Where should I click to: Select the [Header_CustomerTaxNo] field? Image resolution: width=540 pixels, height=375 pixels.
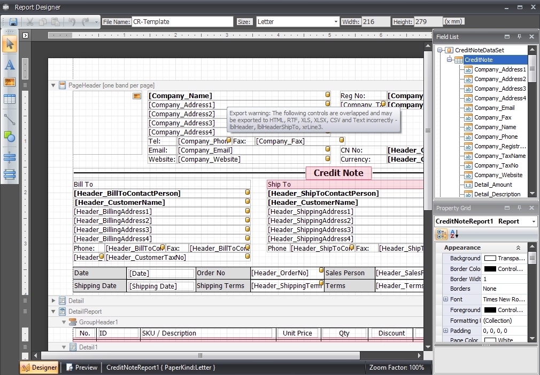coord(176,258)
